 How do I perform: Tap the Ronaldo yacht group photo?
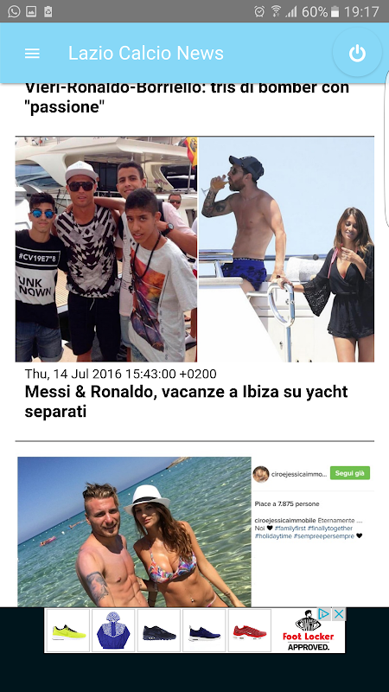(106, 249)
